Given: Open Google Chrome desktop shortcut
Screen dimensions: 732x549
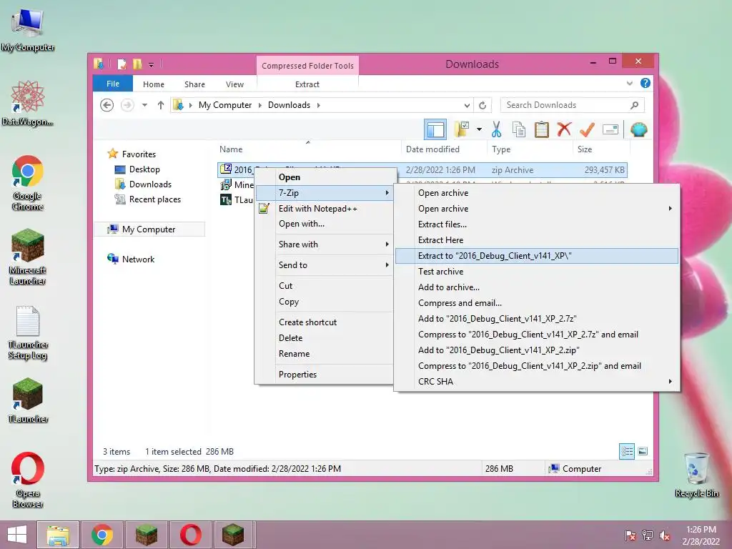Looking at the screenshot, I should pos(28,183).
